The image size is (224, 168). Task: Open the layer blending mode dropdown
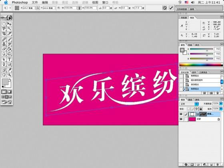pyautogui.click(x=189, y=104)
